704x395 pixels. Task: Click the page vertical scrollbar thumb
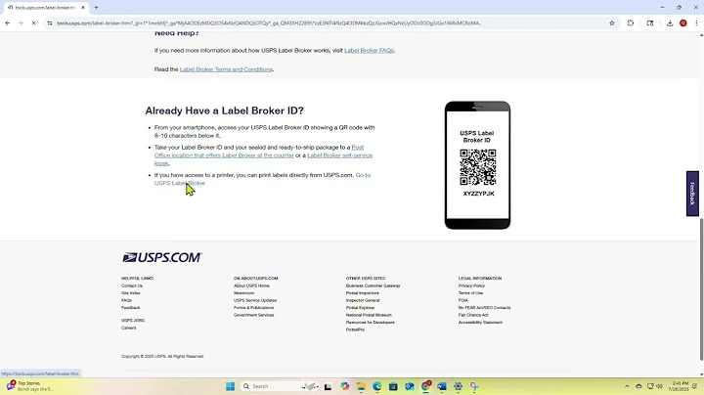click(x=701, y=288)
